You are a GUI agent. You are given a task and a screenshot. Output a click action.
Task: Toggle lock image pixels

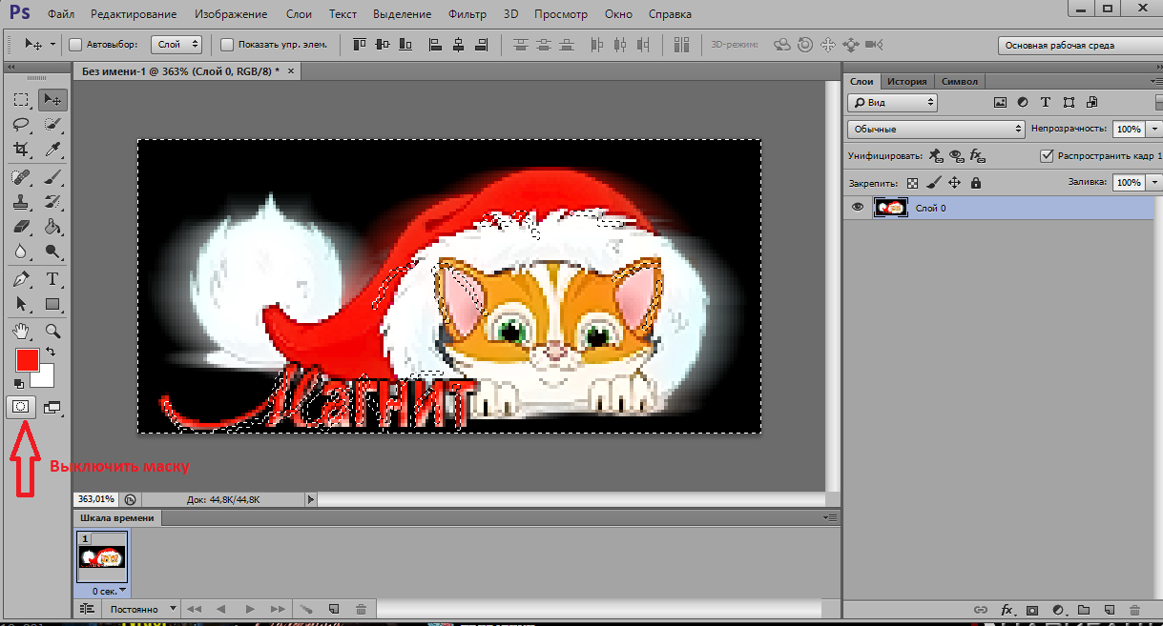point(934,183)
